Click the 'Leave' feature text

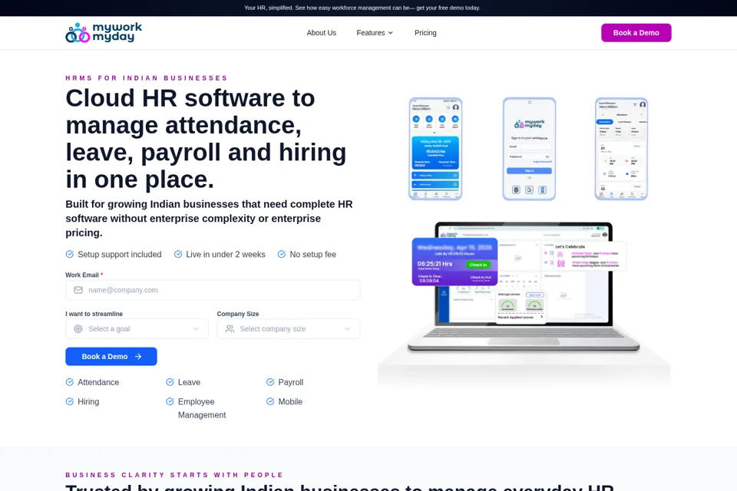[x=189, y=383]
